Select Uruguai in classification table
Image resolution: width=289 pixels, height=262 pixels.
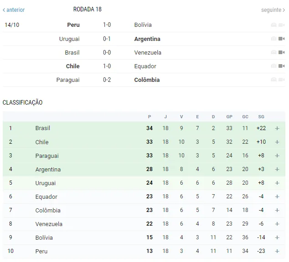click(45, 183)
